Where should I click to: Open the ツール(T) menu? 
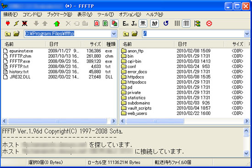pos(105,15)
